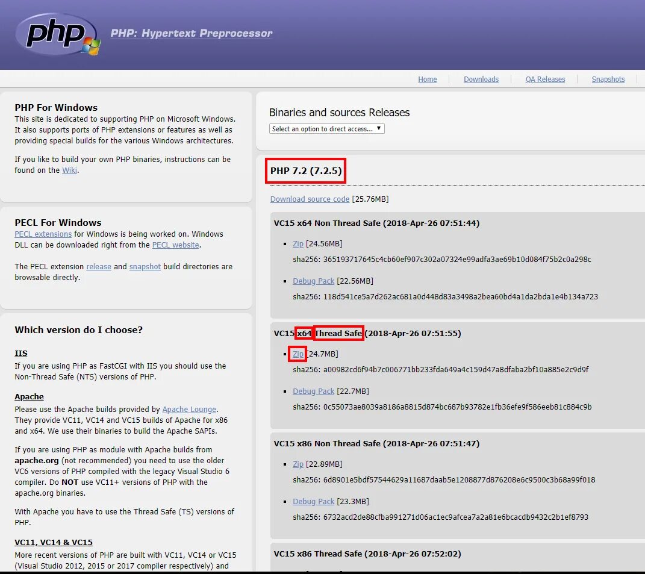Viewport: 645px width, 574px height.
Task: Click the Apache section heading
Action: 29,397
